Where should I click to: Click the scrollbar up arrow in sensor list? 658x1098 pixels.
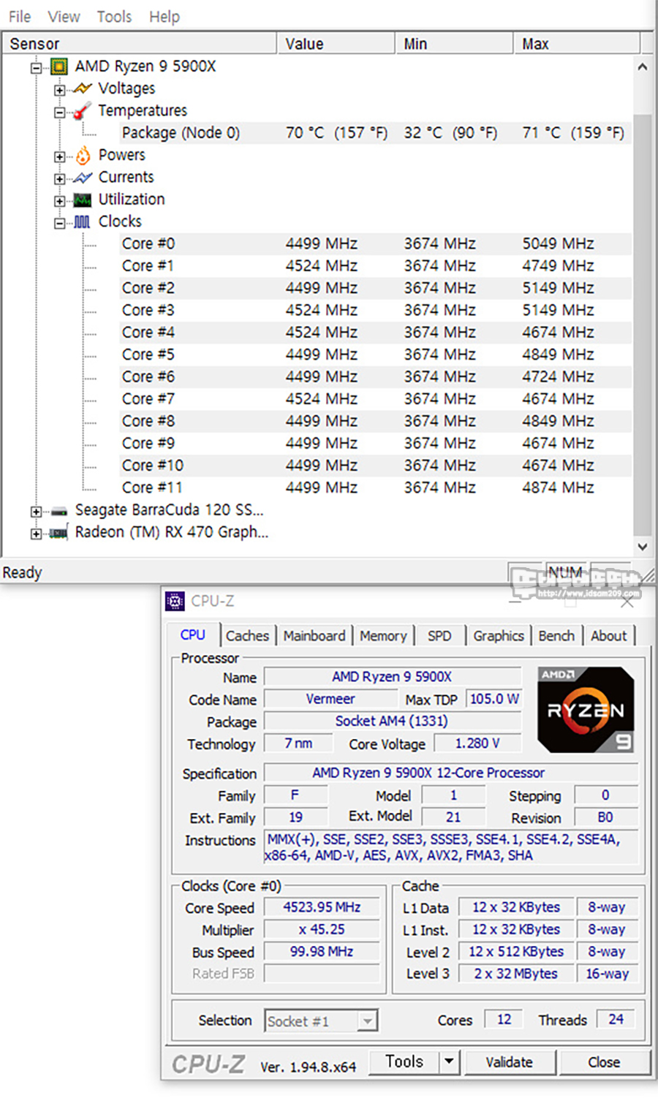pos(642,67)
